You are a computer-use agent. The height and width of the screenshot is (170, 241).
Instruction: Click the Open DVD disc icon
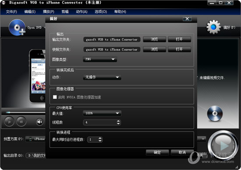[x=17, y=28]
